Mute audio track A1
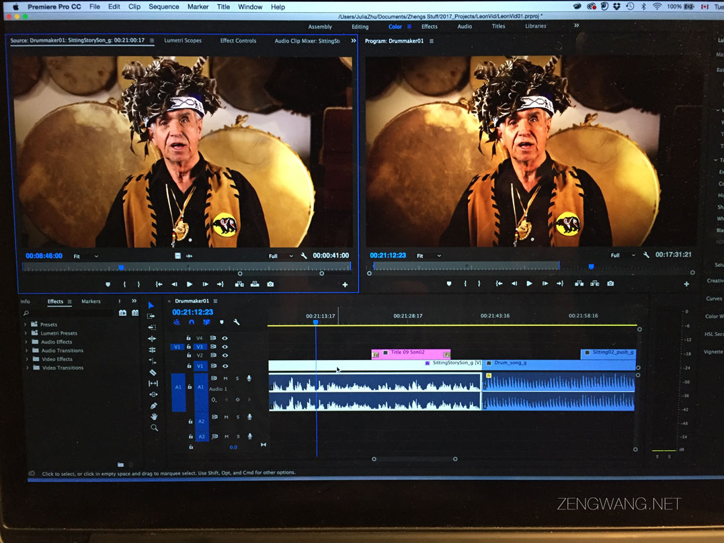Viewport: 724px width, 543px height. pos(226,378)
